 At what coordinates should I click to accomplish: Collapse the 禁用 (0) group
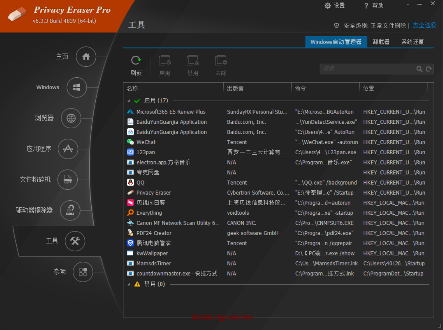[129, 284]
